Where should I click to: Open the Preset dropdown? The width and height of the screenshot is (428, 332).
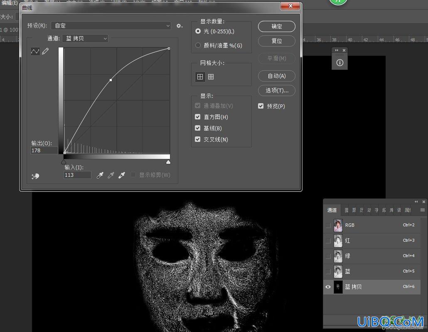tap(111, 26)
